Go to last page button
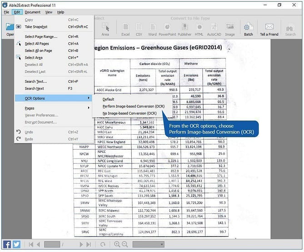Screen dimensions: 304x252 (x=89, y=244)
